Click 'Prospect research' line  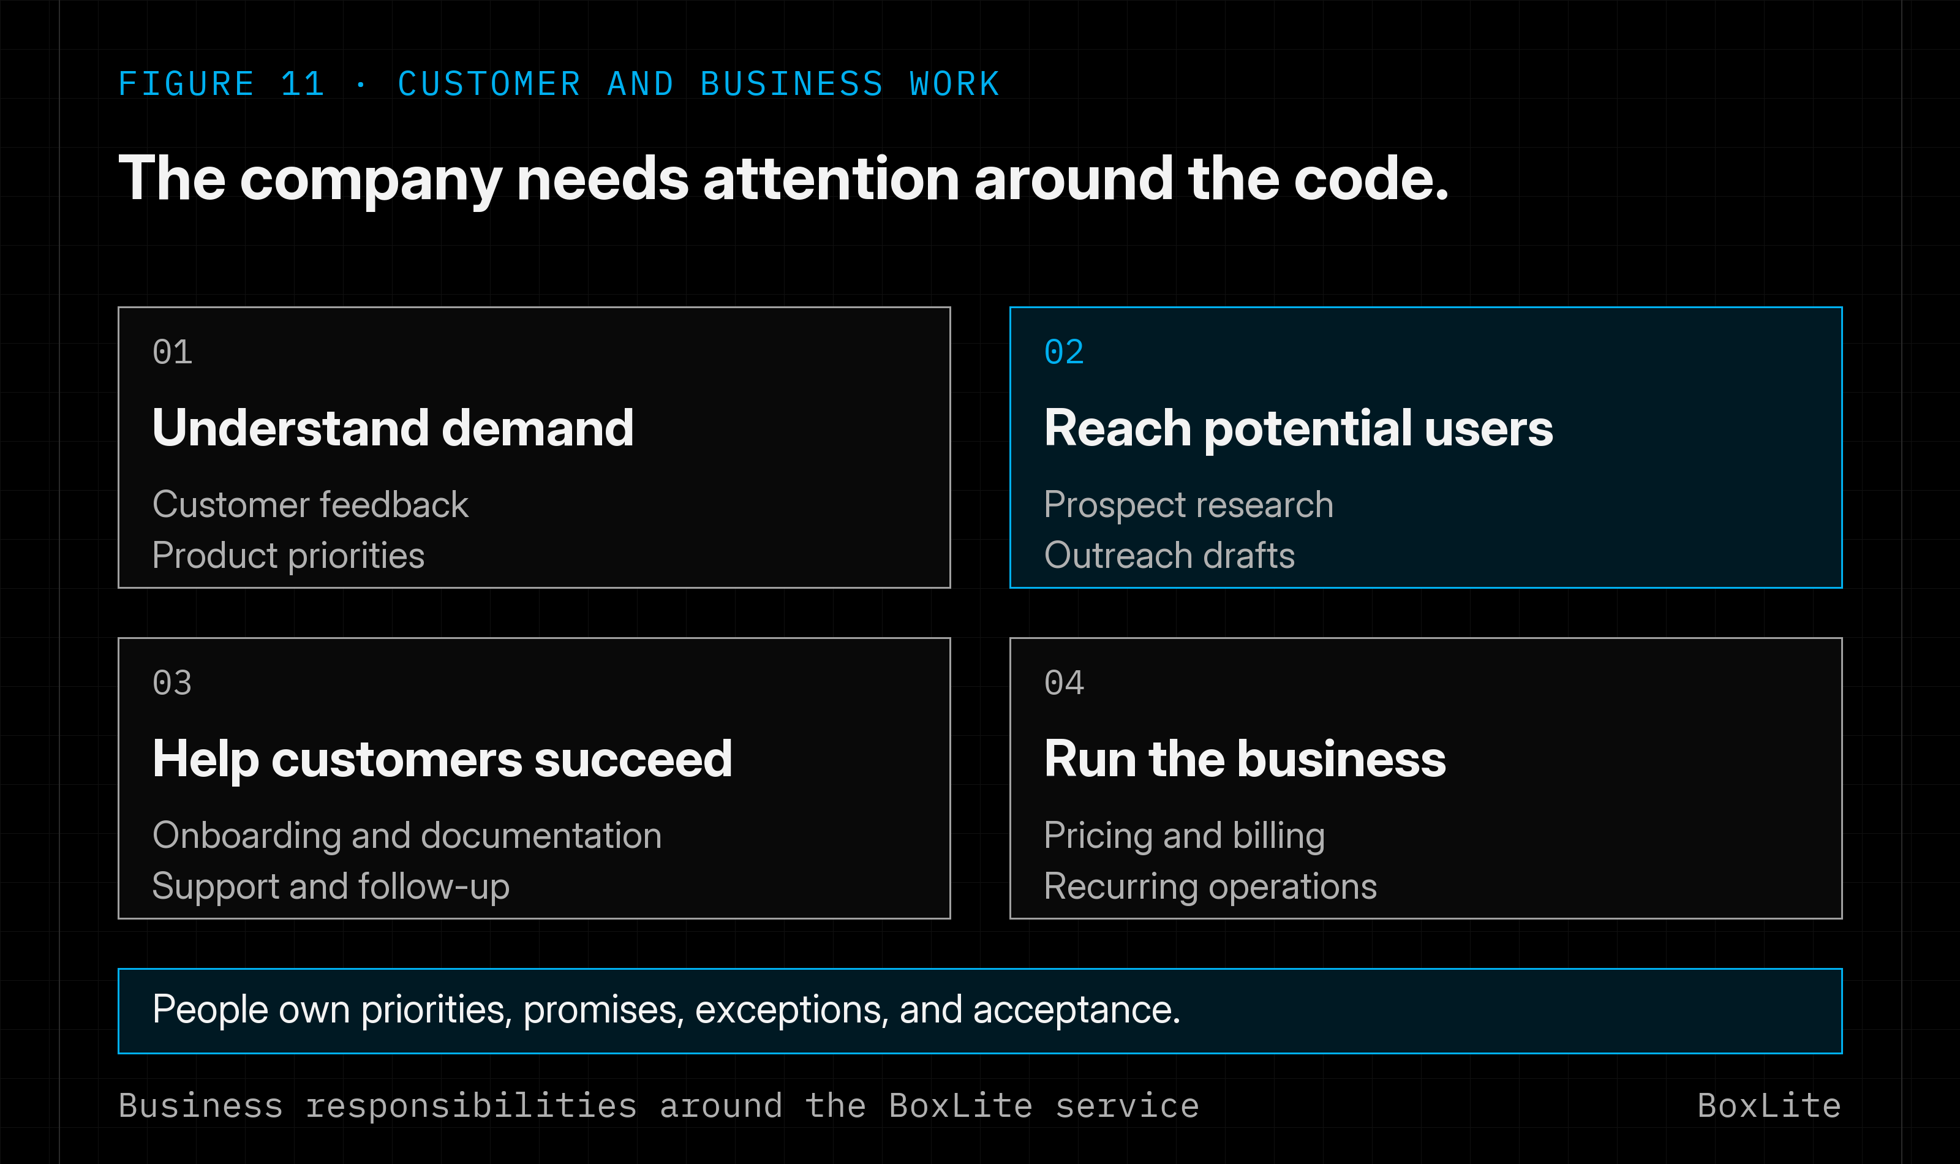1188,505
